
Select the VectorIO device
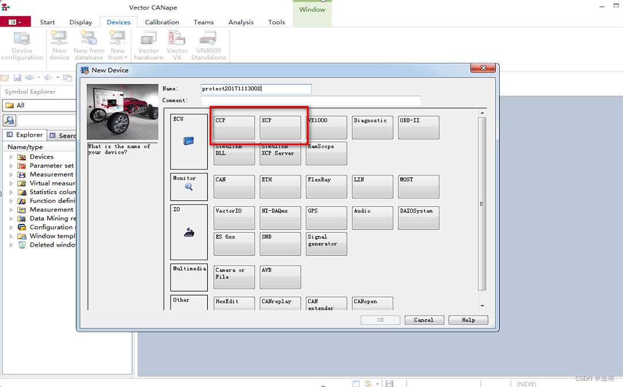tap(234, 218)
